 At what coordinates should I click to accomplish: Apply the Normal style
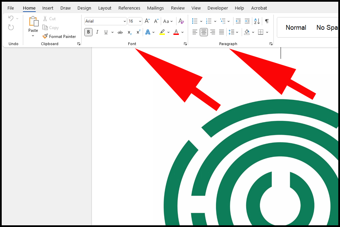tap(296, 28)
